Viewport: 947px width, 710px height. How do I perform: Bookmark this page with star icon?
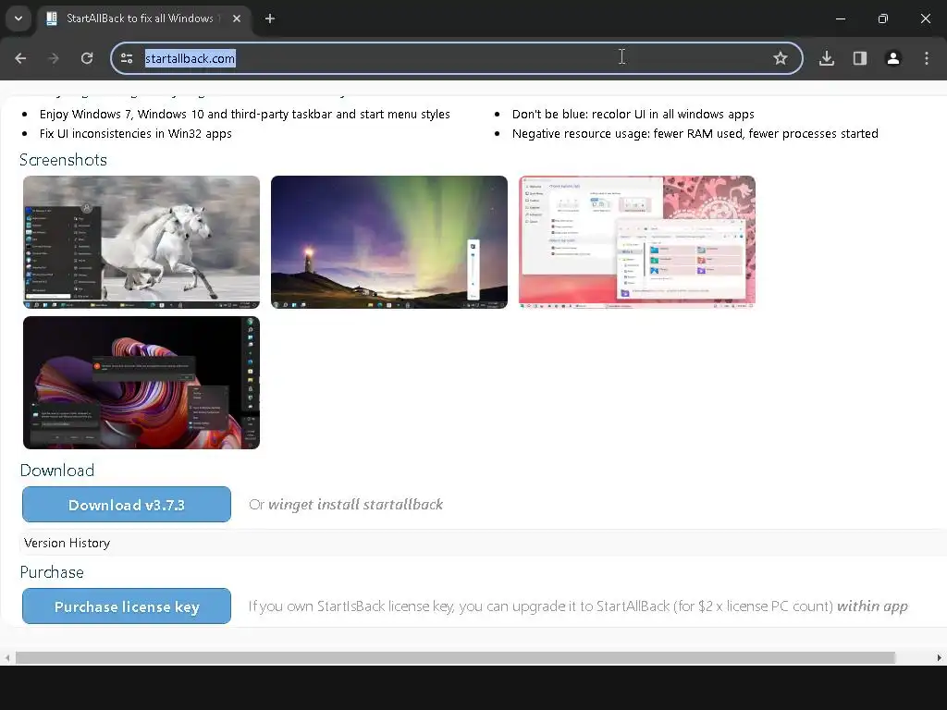pos(781,58)
